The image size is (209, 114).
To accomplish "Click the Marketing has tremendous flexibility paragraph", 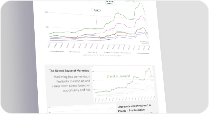I will 71,83.
